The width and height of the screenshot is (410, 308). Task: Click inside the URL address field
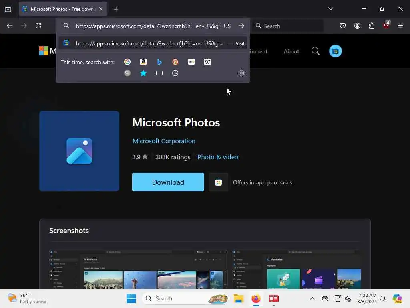[153, 26]
